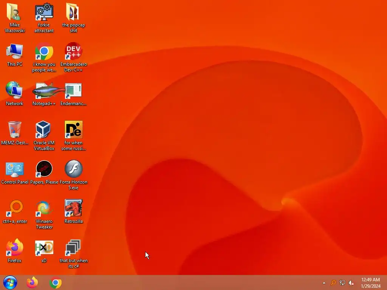Open the Control Panel icon
The width and height of the screenshot is (387, 290).
[15, 169]
